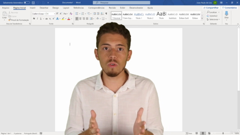Toggle italic formatting

click(37, 18)
